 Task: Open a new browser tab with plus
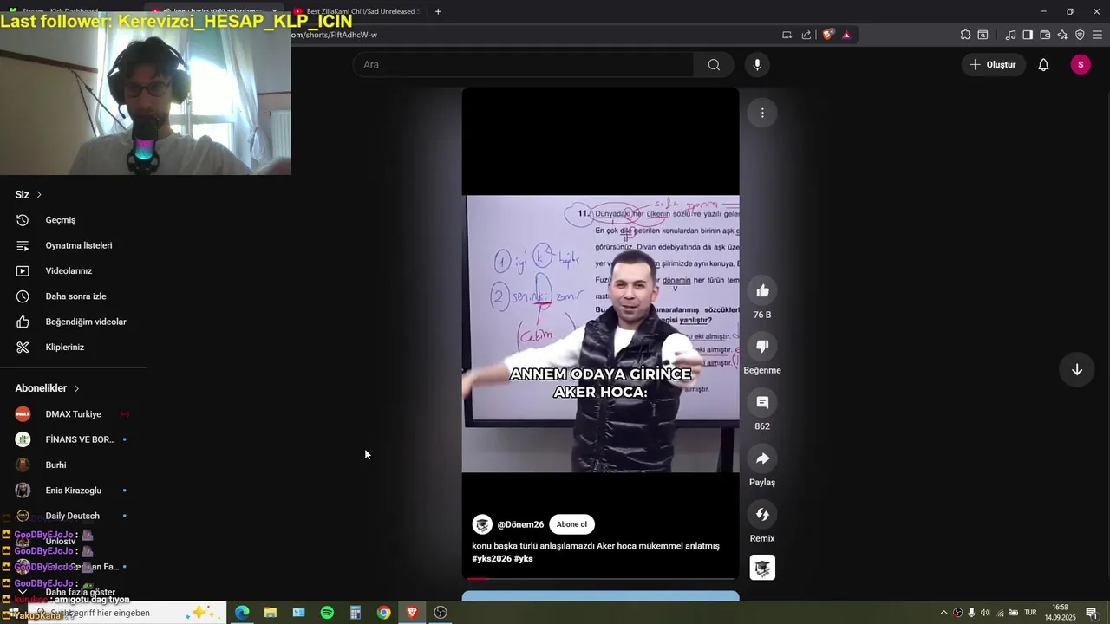[438, 11]
